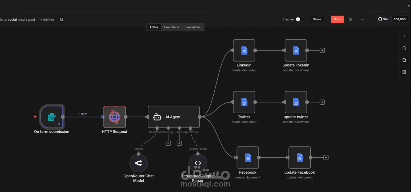Click the Add tag link
Viewport: 411px width, 192px height.
coord(47,20)
